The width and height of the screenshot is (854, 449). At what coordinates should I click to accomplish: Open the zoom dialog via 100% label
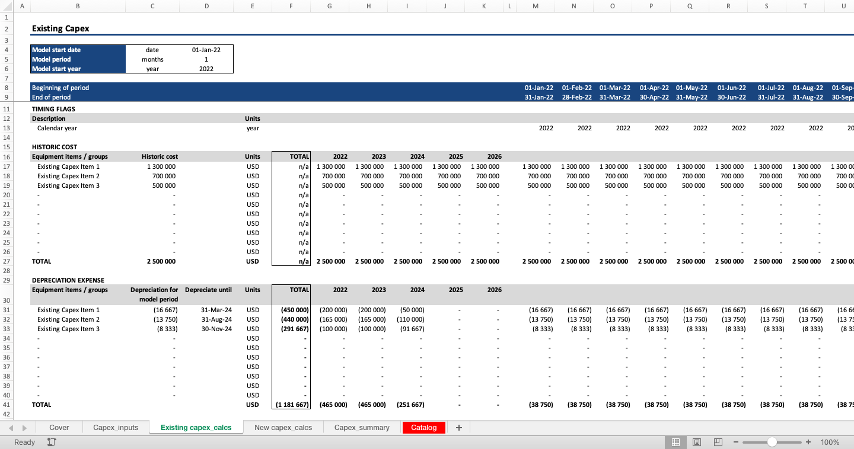point(830,442)
